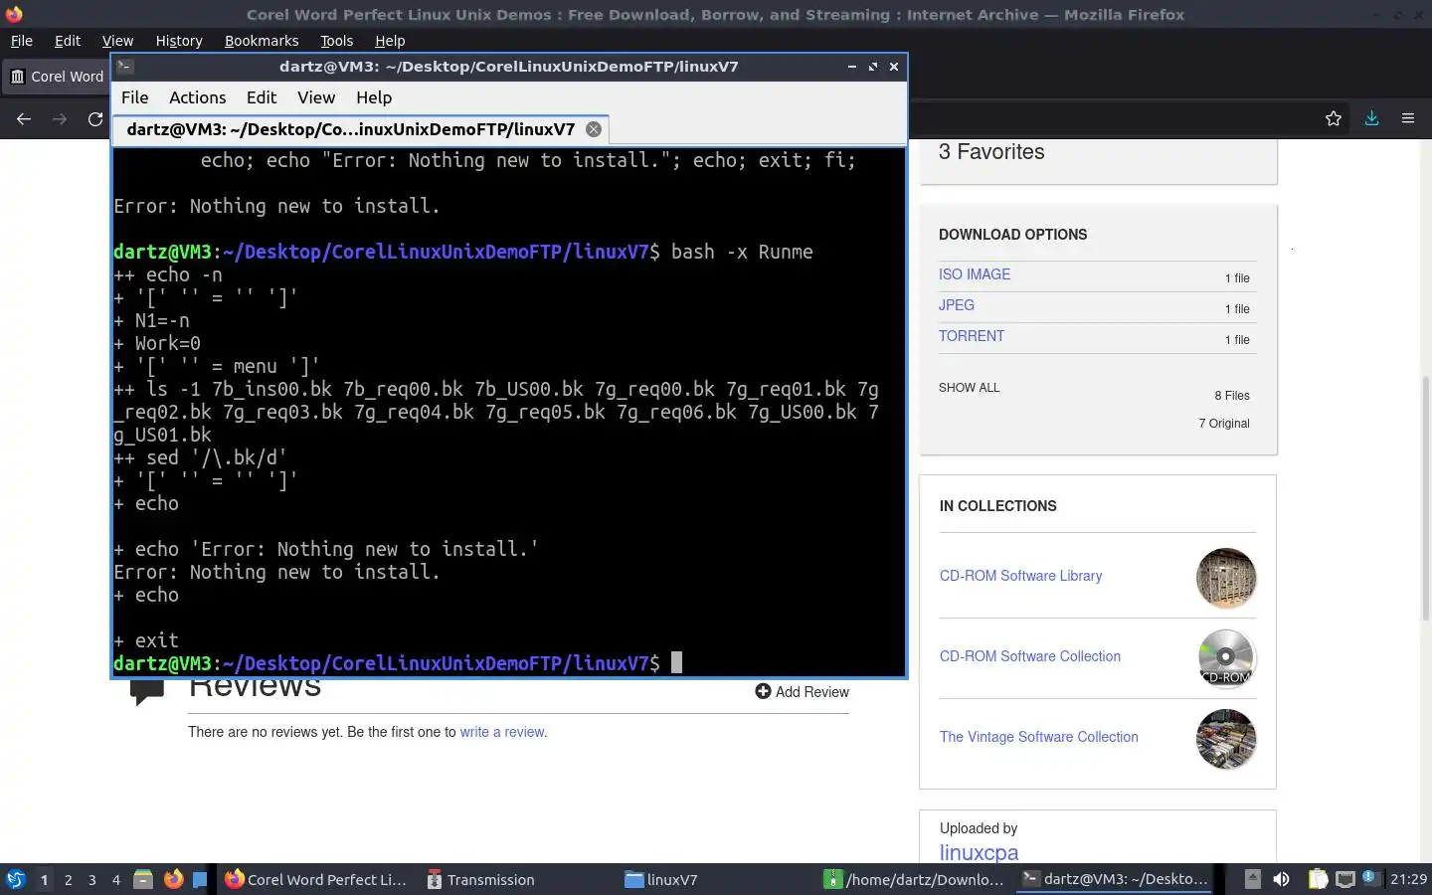Open Firefox hamburger application menu
This screenshot has height=895, width=1432.
tap(1408, 118)
